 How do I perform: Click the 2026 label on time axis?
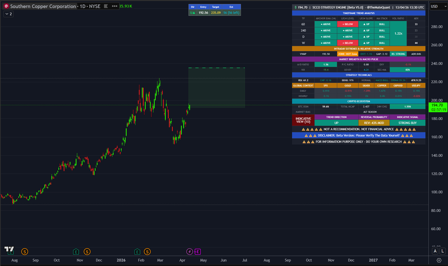(x=120, y=260)
